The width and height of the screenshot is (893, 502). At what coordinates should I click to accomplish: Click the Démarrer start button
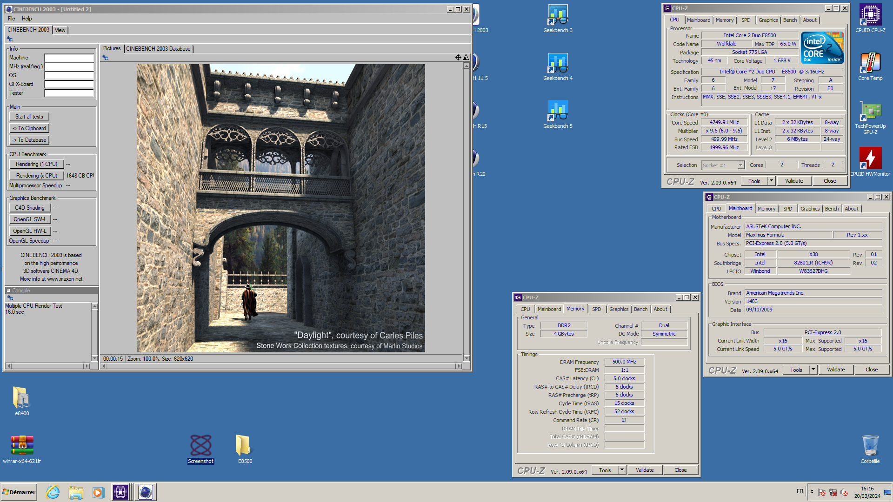19,492
